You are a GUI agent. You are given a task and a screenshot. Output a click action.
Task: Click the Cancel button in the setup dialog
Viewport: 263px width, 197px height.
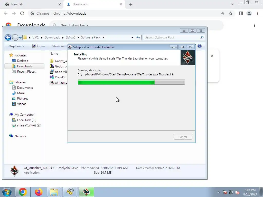(x=183, y=137)
